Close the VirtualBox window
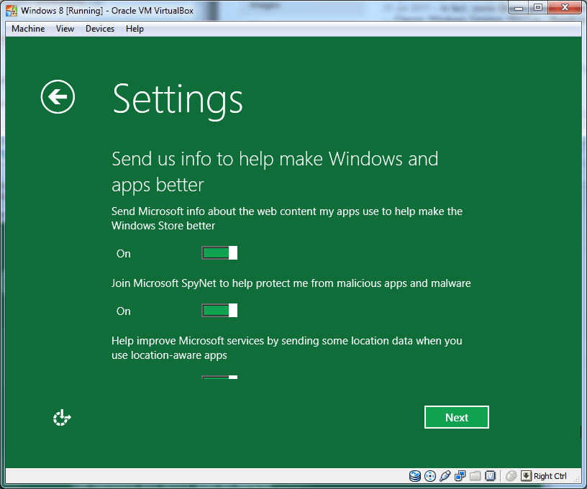587x489 pixels. click(x=565, y=8)
